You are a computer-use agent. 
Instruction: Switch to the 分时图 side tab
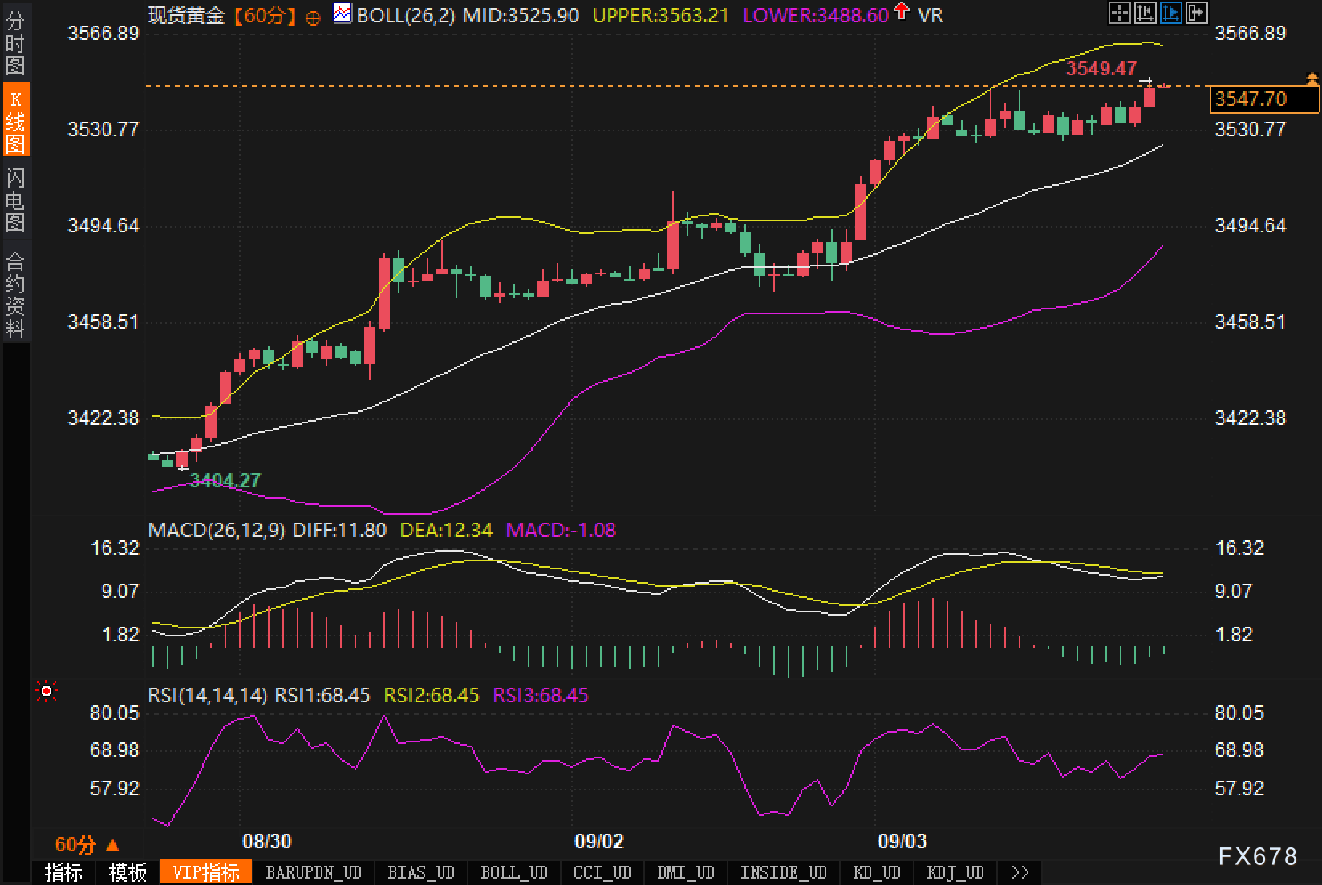15,43
